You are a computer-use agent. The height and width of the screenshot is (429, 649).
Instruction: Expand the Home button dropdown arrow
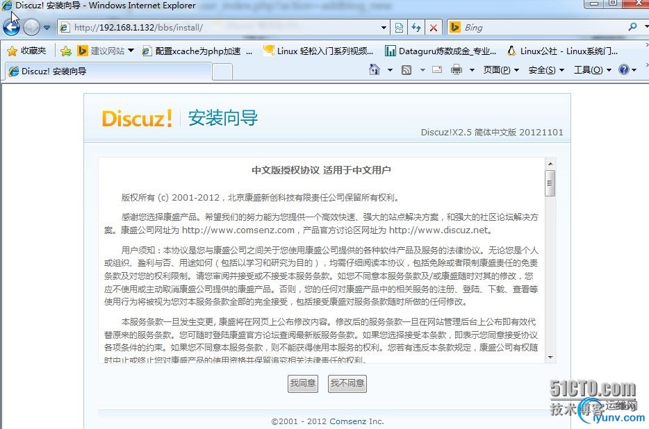(390, 70)
